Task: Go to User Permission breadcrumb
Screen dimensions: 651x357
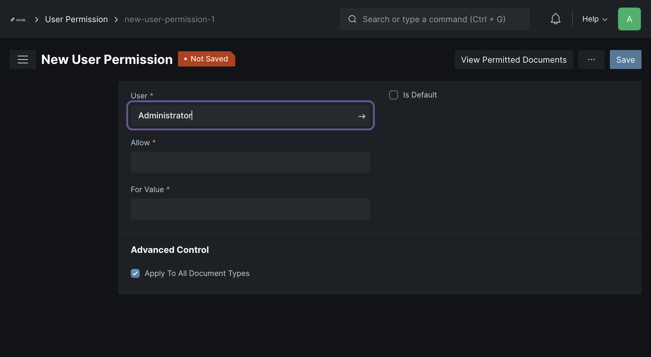Action: click(x=76, y=19)
